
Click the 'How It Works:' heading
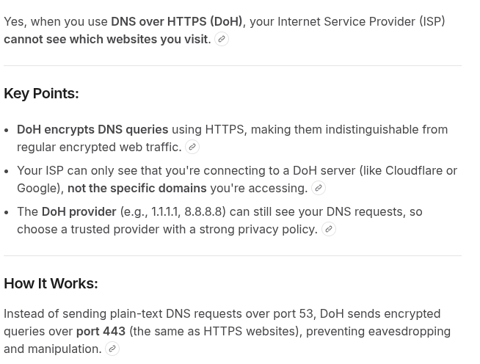(x=51, y=283)
